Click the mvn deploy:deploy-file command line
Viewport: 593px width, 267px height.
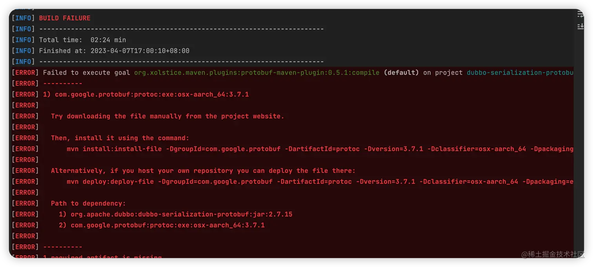click(x=320, y=182)
